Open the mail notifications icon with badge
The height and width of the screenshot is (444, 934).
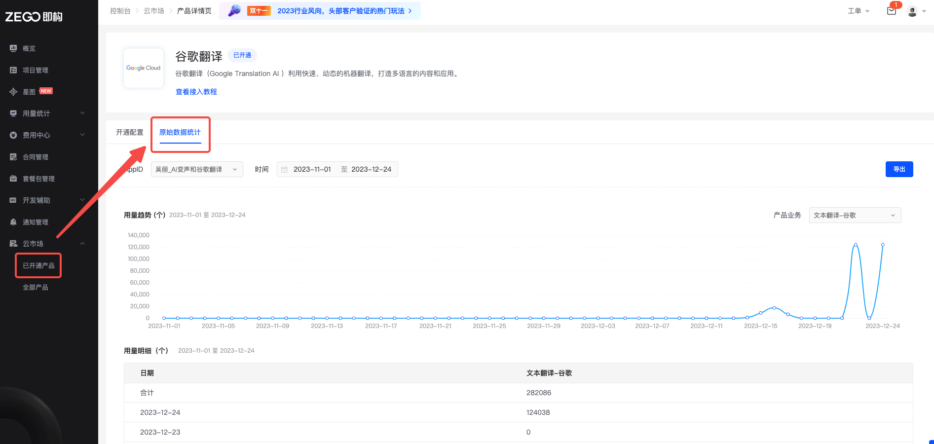point(892,10)
